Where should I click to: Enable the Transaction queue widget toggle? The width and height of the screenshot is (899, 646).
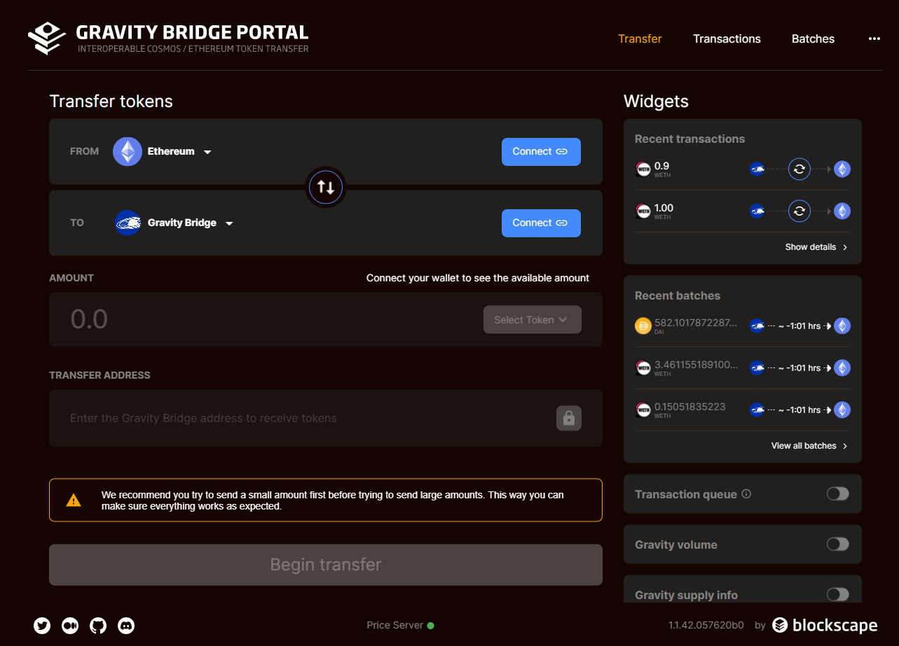tap(838, 494)
